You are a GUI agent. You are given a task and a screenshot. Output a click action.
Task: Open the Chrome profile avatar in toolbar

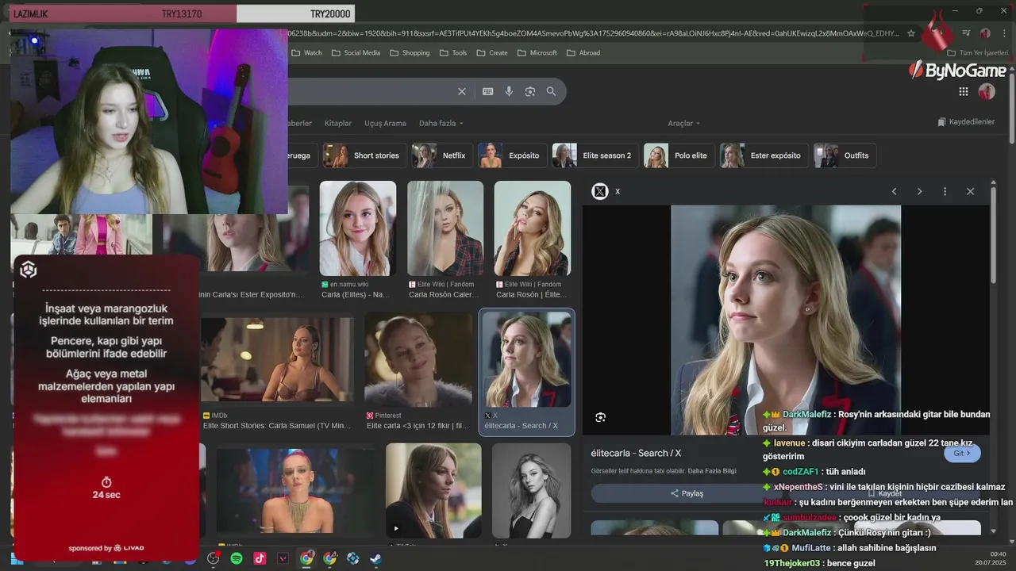(985, 33)
